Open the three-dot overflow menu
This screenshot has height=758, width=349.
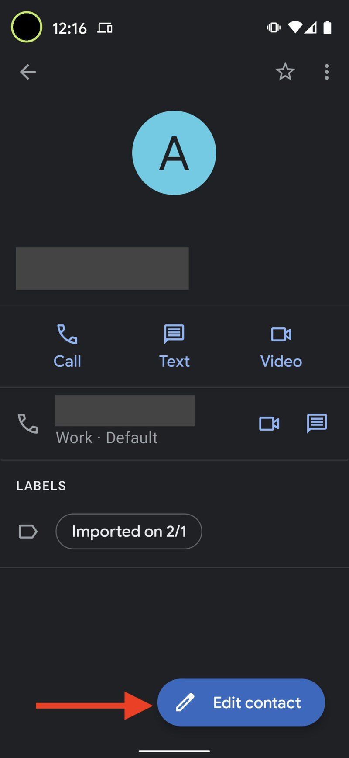pos(326,72)
